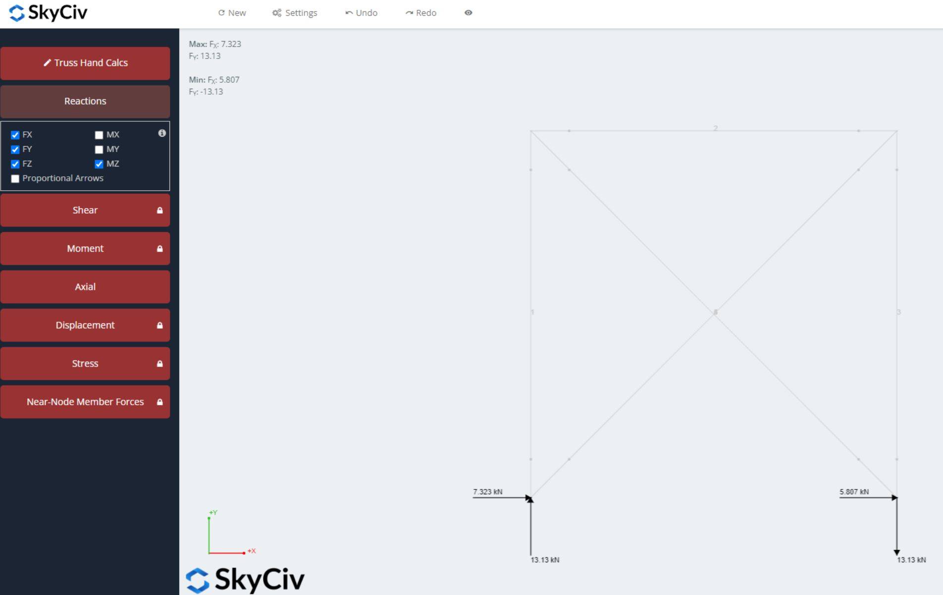Click the lock icon on Stress button
The image size is (943, 595).
[159, 364]
